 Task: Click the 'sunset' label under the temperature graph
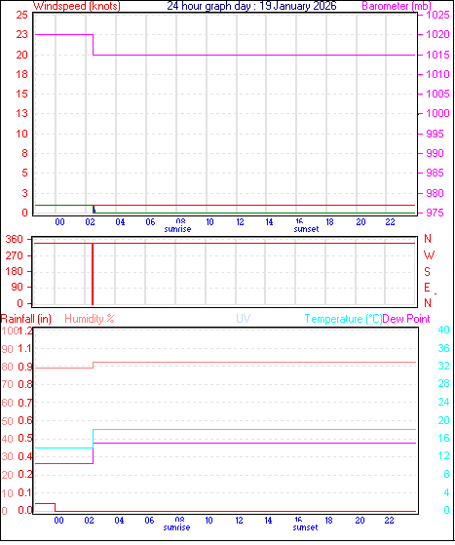[305, 527]
